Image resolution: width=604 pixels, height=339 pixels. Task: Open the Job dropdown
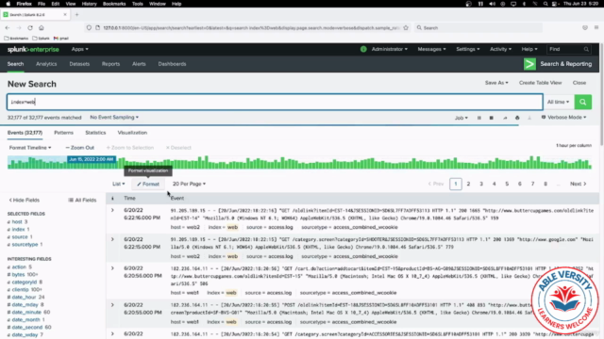pyautogui.click(x=461, y=118)
